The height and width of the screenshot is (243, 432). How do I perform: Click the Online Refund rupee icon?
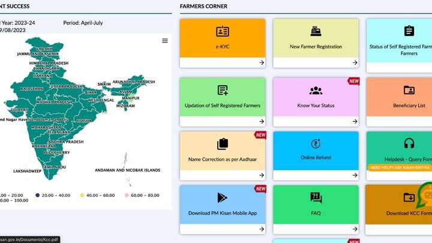316,143
